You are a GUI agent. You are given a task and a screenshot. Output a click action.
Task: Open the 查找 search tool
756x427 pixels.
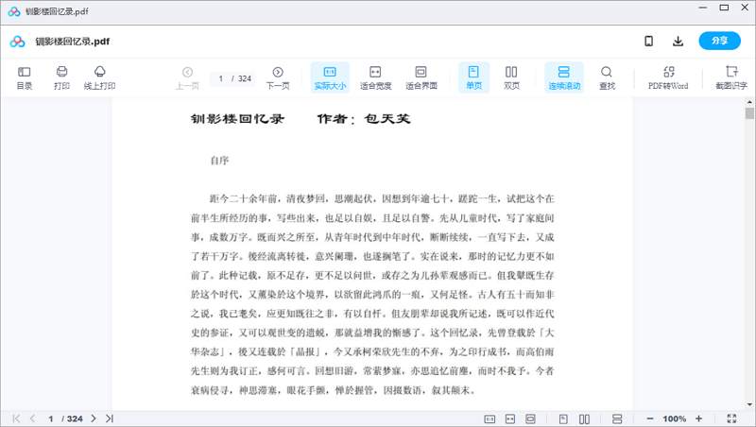coord(607,77)
